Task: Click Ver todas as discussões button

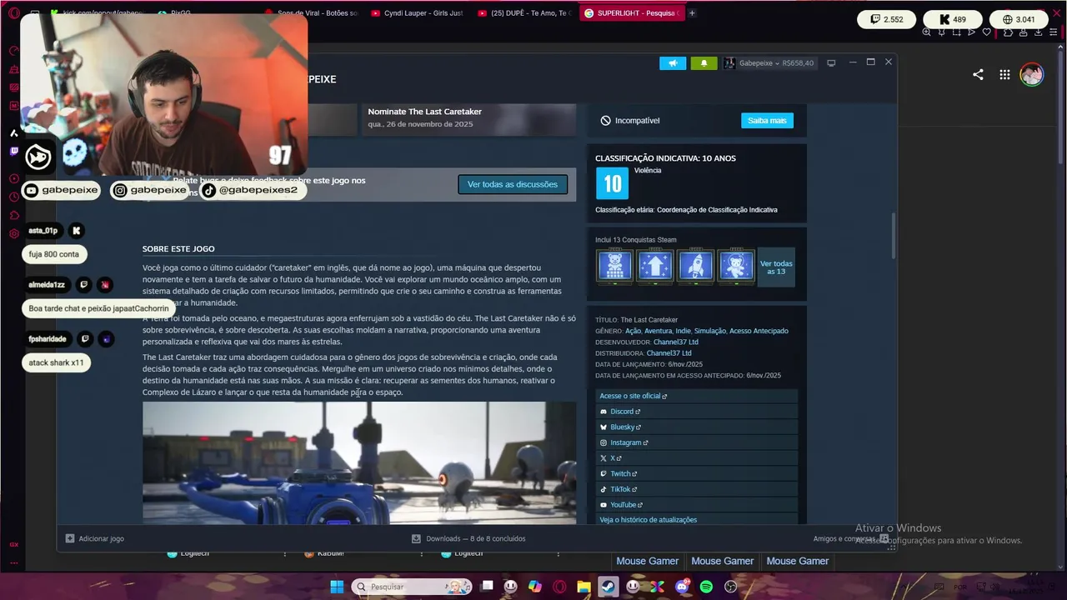Action: click(x=513, y=184)
